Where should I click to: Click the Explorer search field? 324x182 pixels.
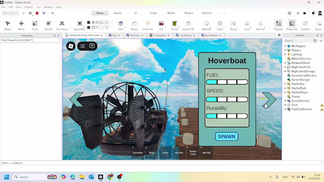click(x=298, y=41)
